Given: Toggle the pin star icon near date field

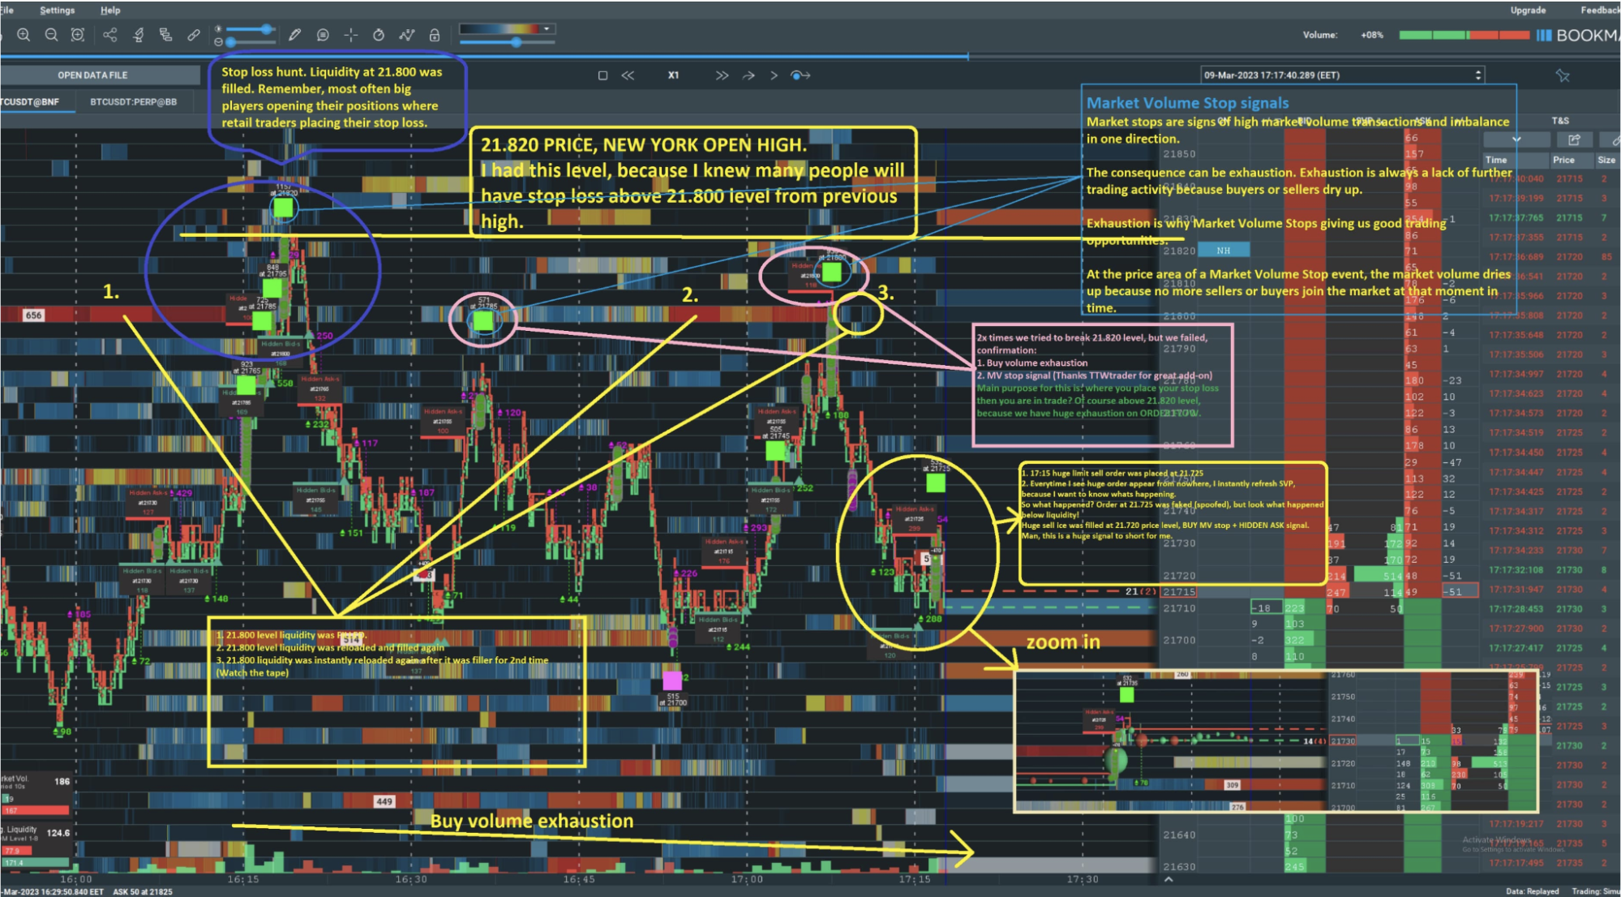Looking at the screenshot, I should pyautogui.click(x=1563, y=75).
